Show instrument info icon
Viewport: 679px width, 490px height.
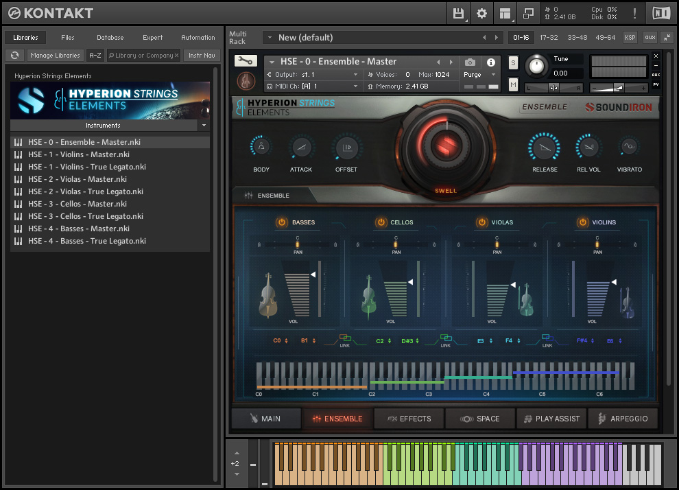pos(490,62)
